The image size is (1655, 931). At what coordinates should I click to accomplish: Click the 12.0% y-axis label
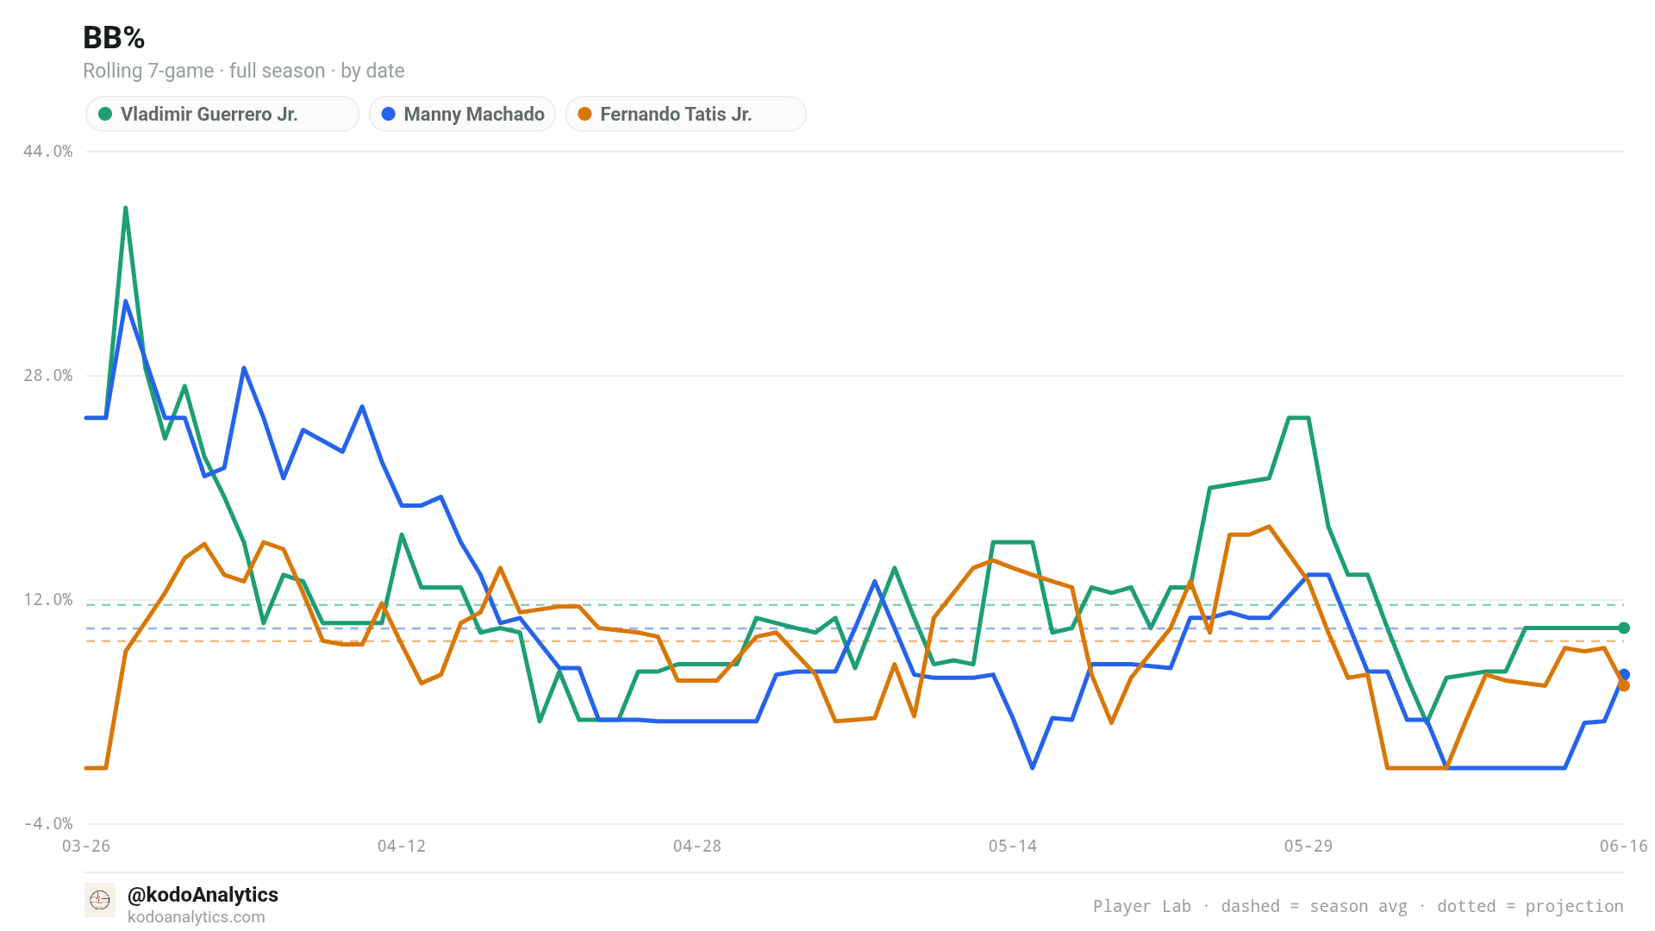click(x=48, y=600)
